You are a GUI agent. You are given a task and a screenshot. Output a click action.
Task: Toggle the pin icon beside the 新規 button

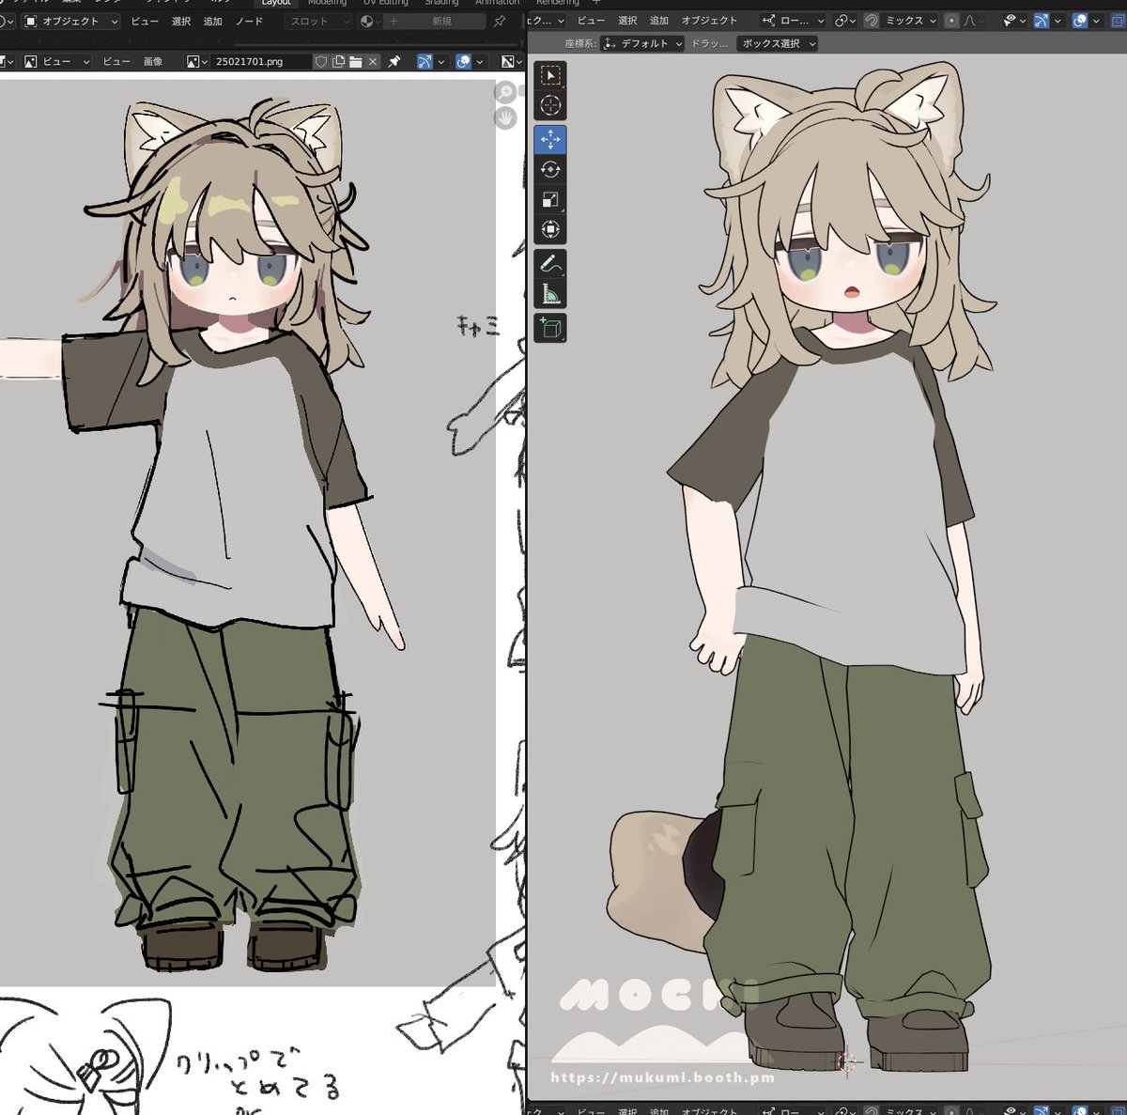point(500,21)
